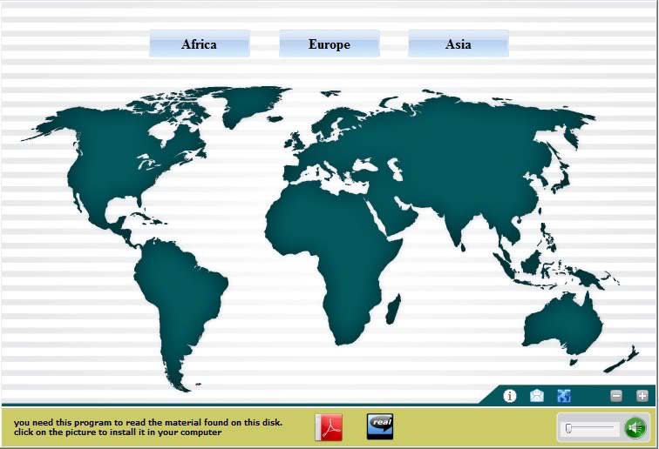
Task: Click the envelope mail icon
Action: click(537, 396)
